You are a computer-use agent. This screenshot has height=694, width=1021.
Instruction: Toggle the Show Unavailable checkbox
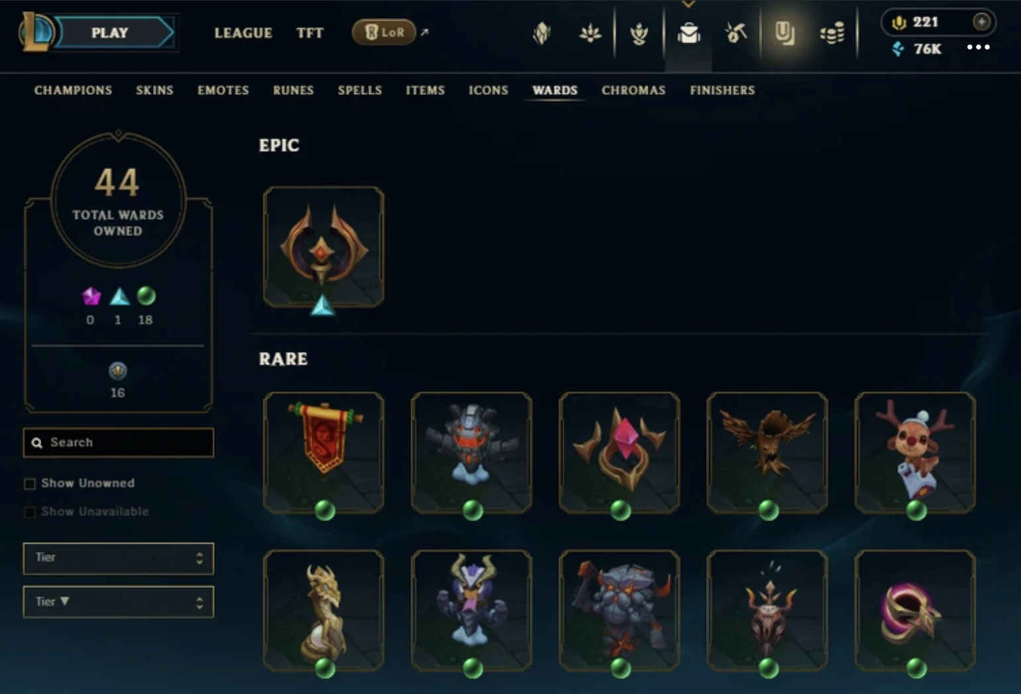pyautogui.click(x=30, y=512)
